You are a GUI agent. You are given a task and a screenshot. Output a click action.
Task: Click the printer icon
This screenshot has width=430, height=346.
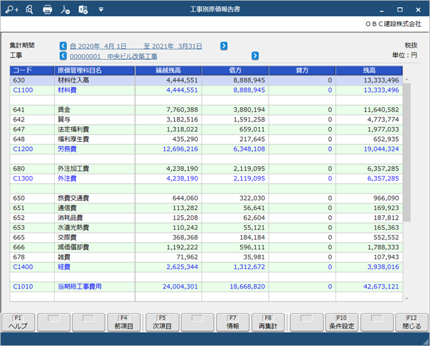tap(47, 10)
